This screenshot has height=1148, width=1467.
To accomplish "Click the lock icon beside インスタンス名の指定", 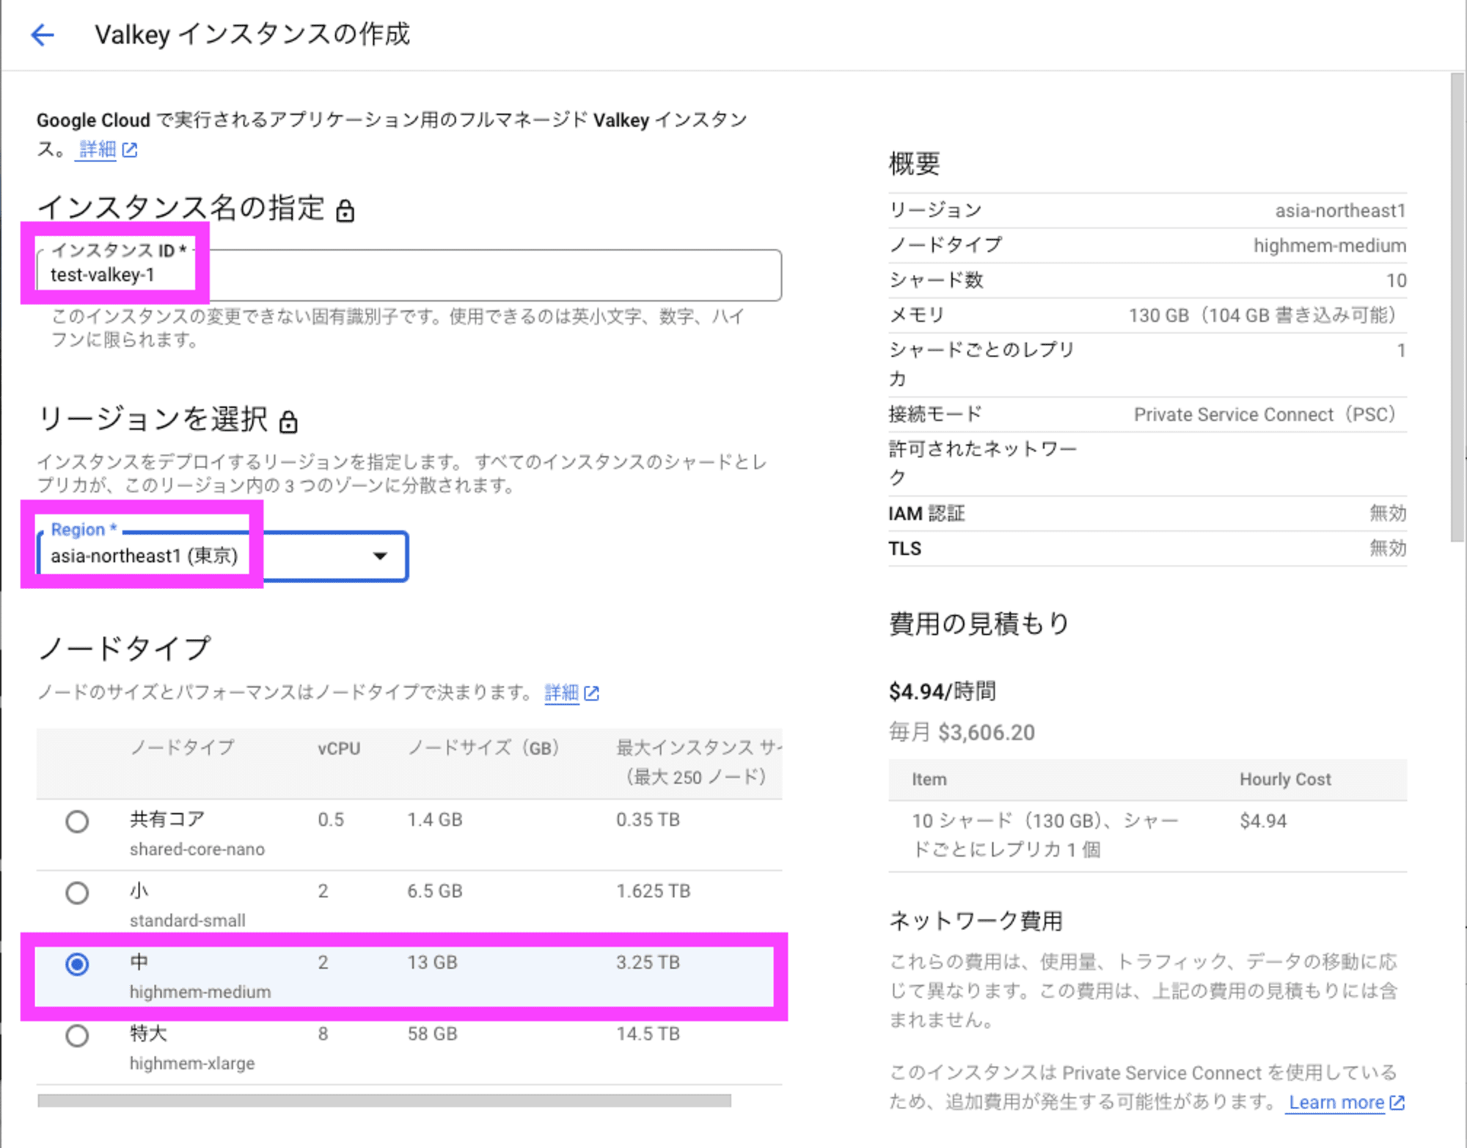I will pyautogui.click(x=345, y=211).
